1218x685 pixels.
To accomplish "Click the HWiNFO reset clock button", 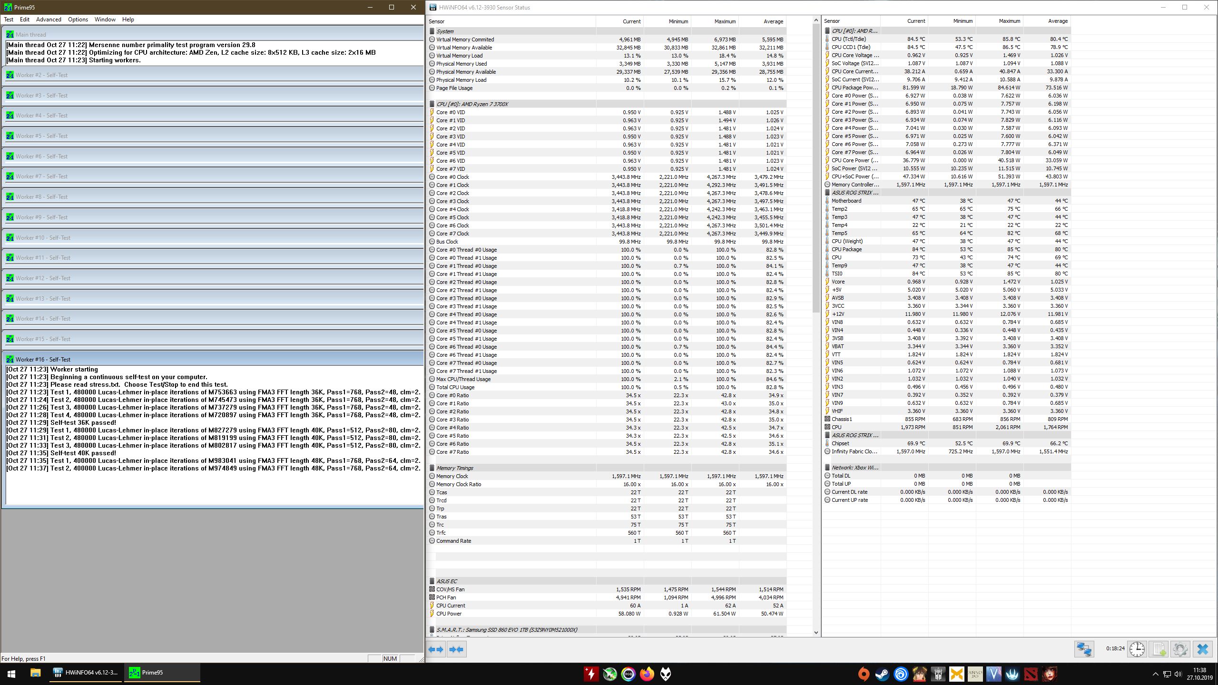I will coord(1137,649).
